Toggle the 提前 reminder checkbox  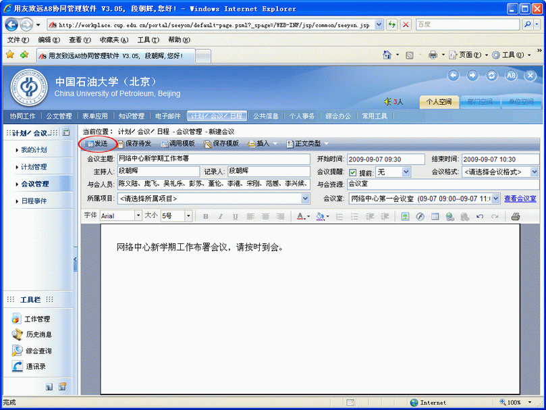coord(352,172)
